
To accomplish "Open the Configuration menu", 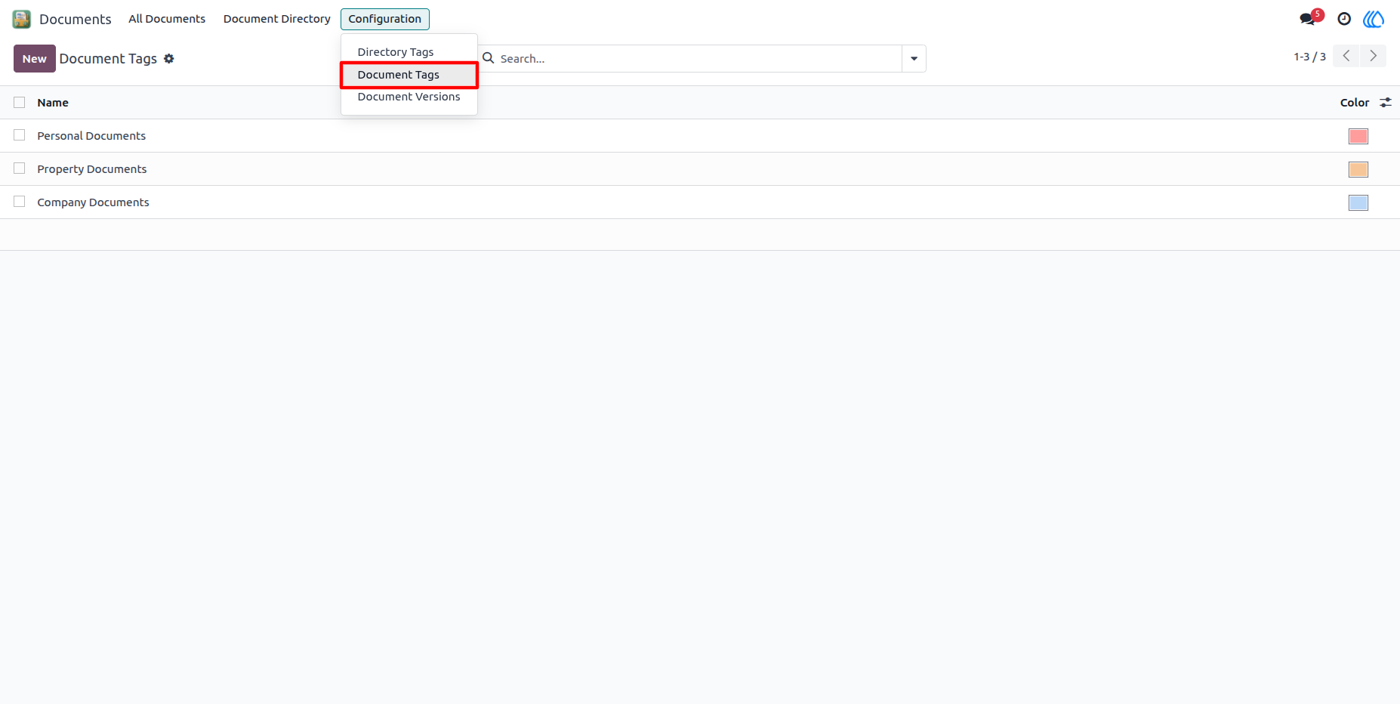I will click(x=385, y=19).
